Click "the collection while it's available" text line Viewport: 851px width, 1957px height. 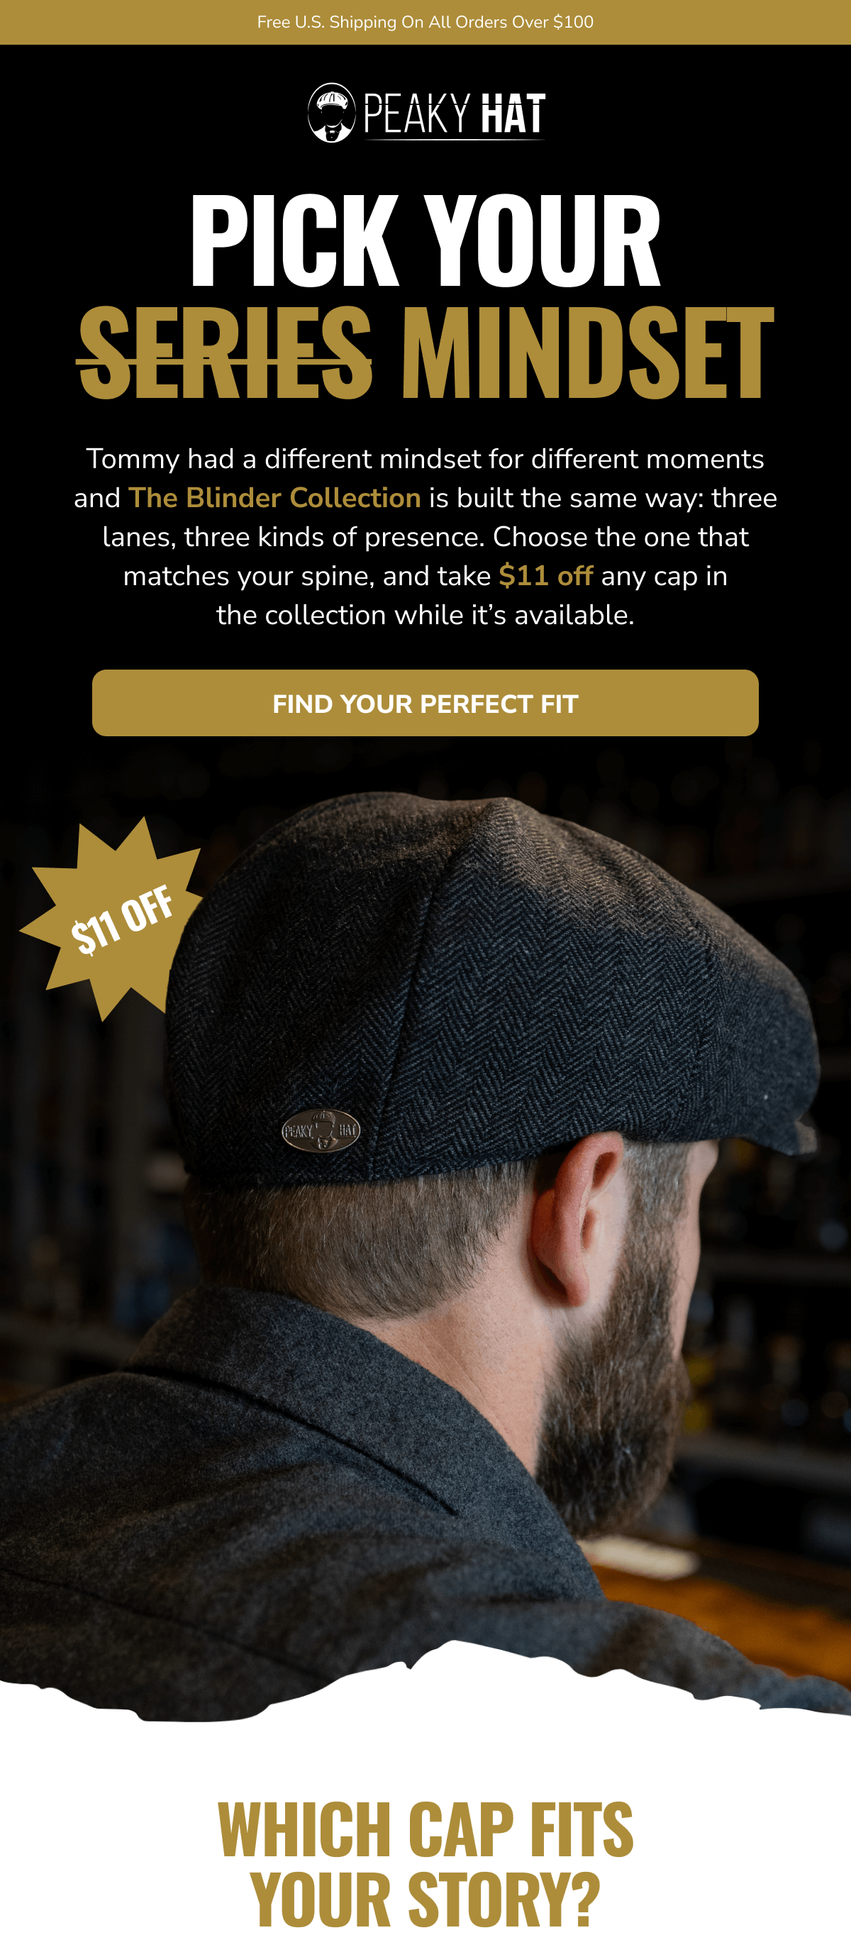pyautogui.click(x=425, y=614)
